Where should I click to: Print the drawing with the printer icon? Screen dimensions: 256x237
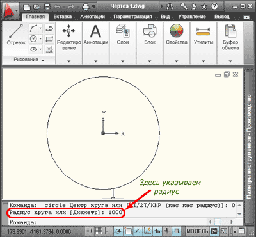(86, 6)
